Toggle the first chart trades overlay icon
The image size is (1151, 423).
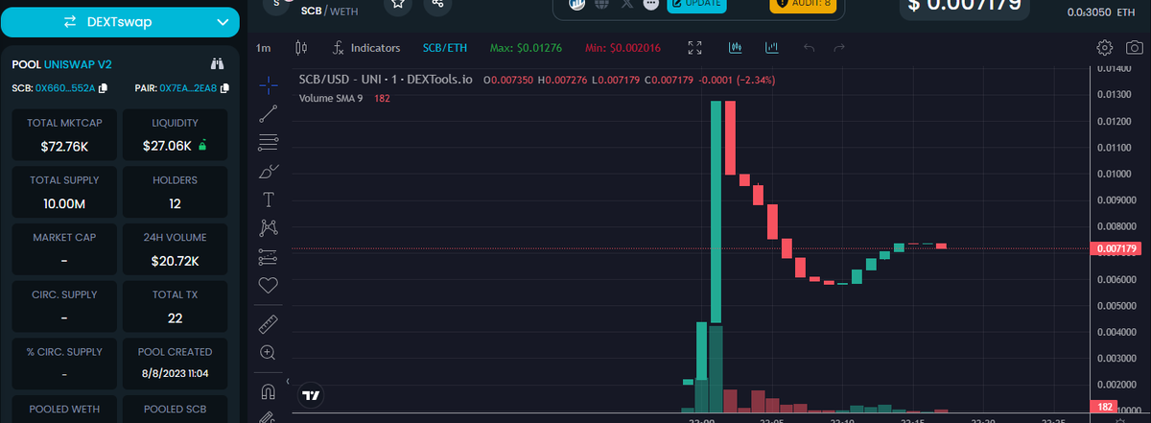(736, 47)
